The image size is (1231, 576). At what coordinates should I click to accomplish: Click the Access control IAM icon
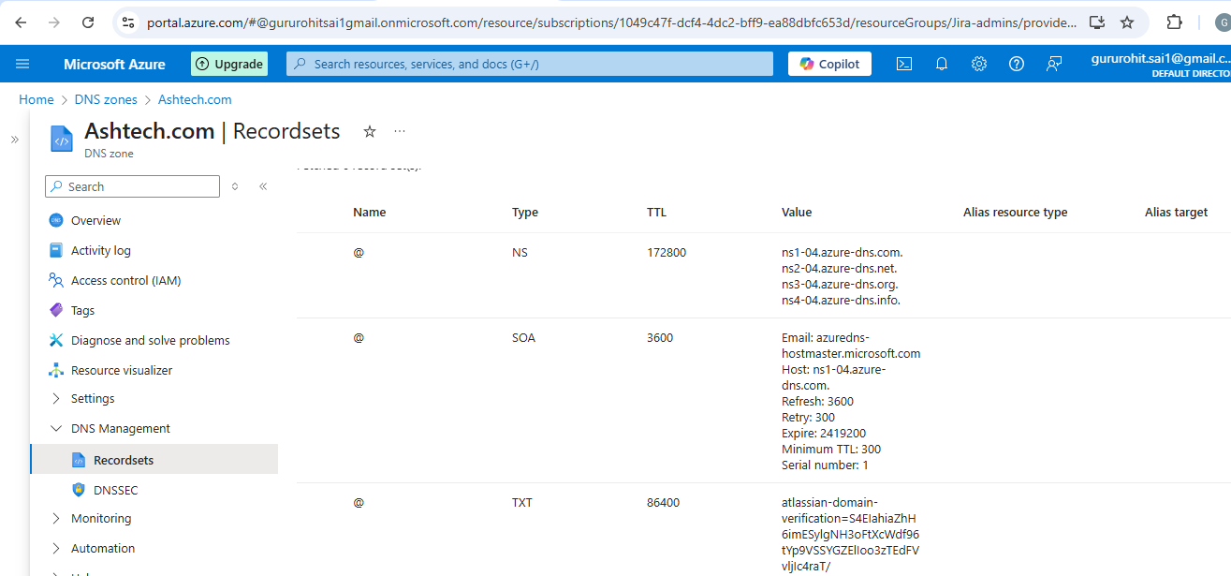click(55, 280)
